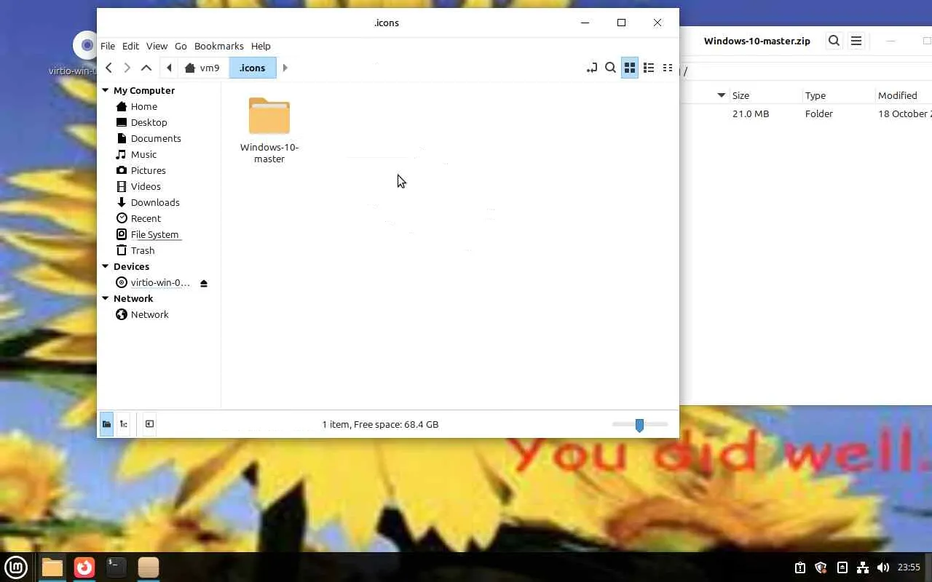This screenshot has width=932, height=582.
Task: Hide the sidebar from status bar
Action: tap(149, 424)
